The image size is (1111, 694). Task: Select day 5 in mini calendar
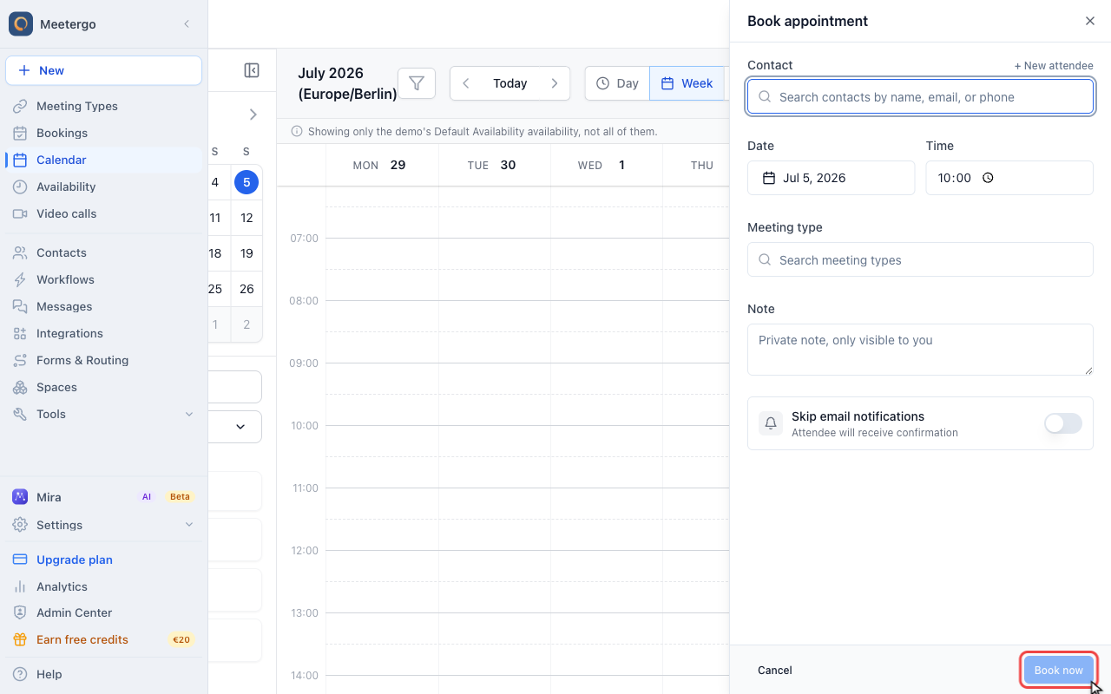[247, 182]
